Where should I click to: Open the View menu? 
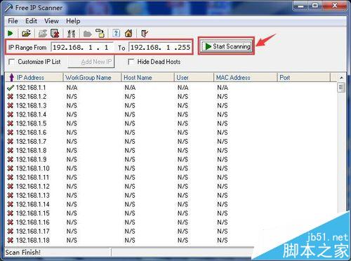pyautogui.click(x=51, y=21)
